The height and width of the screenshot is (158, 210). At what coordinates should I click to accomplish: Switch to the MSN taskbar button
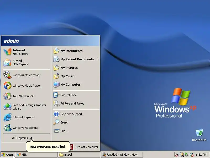36,155
